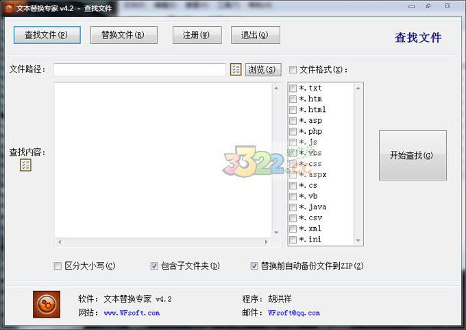The height and width of the screenshot is (330, 466).
Task: Check the *.ini file format
Action: click(293, 239)
